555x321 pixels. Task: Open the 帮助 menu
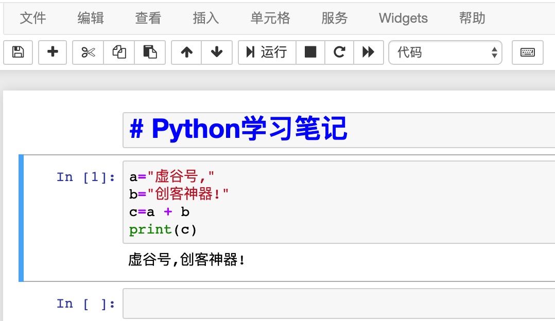coord(472,18)
